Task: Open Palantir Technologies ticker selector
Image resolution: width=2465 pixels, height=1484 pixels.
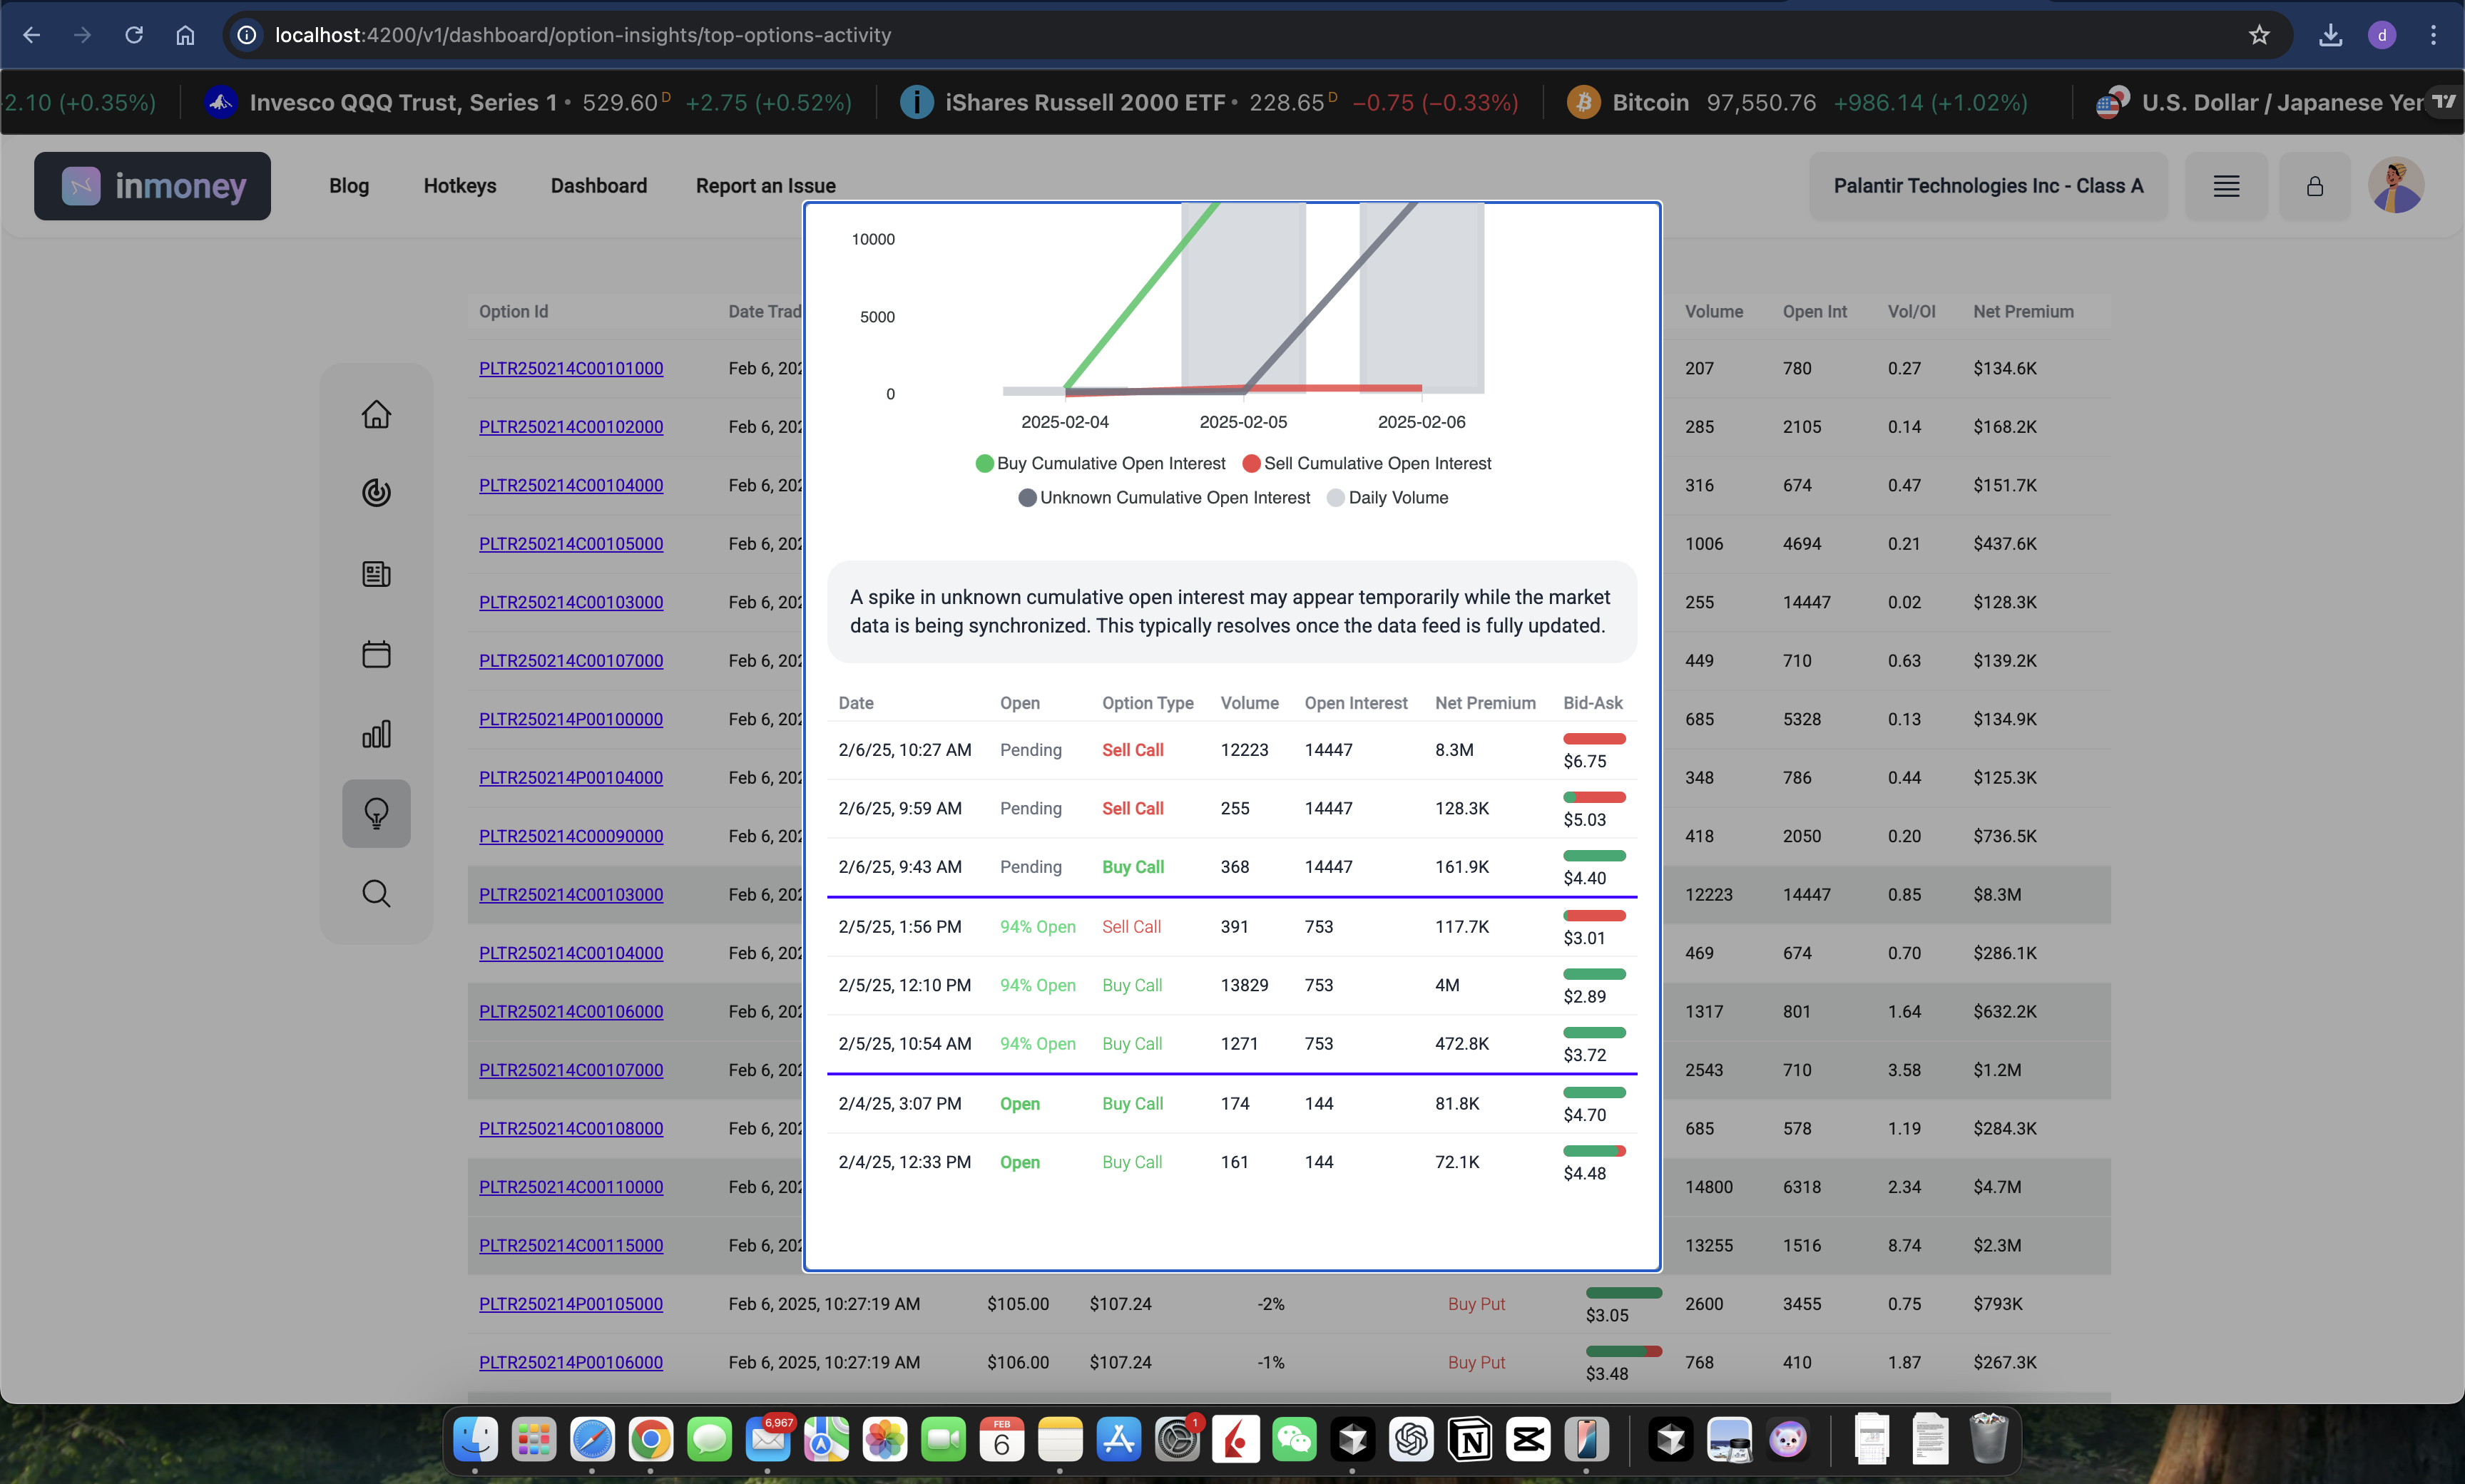Action: coord(1987,186)
